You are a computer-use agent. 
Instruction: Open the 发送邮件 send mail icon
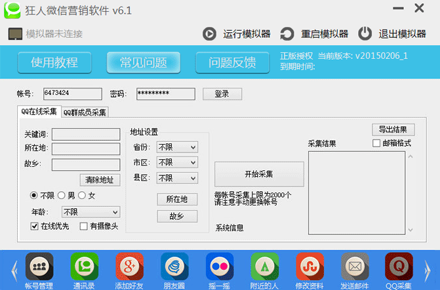pyautogui.click(x=355, y=266)
